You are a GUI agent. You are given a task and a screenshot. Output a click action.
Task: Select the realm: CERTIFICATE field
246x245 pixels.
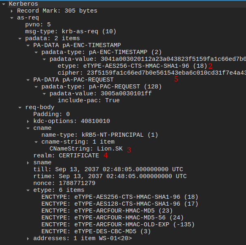pos(66,155)
